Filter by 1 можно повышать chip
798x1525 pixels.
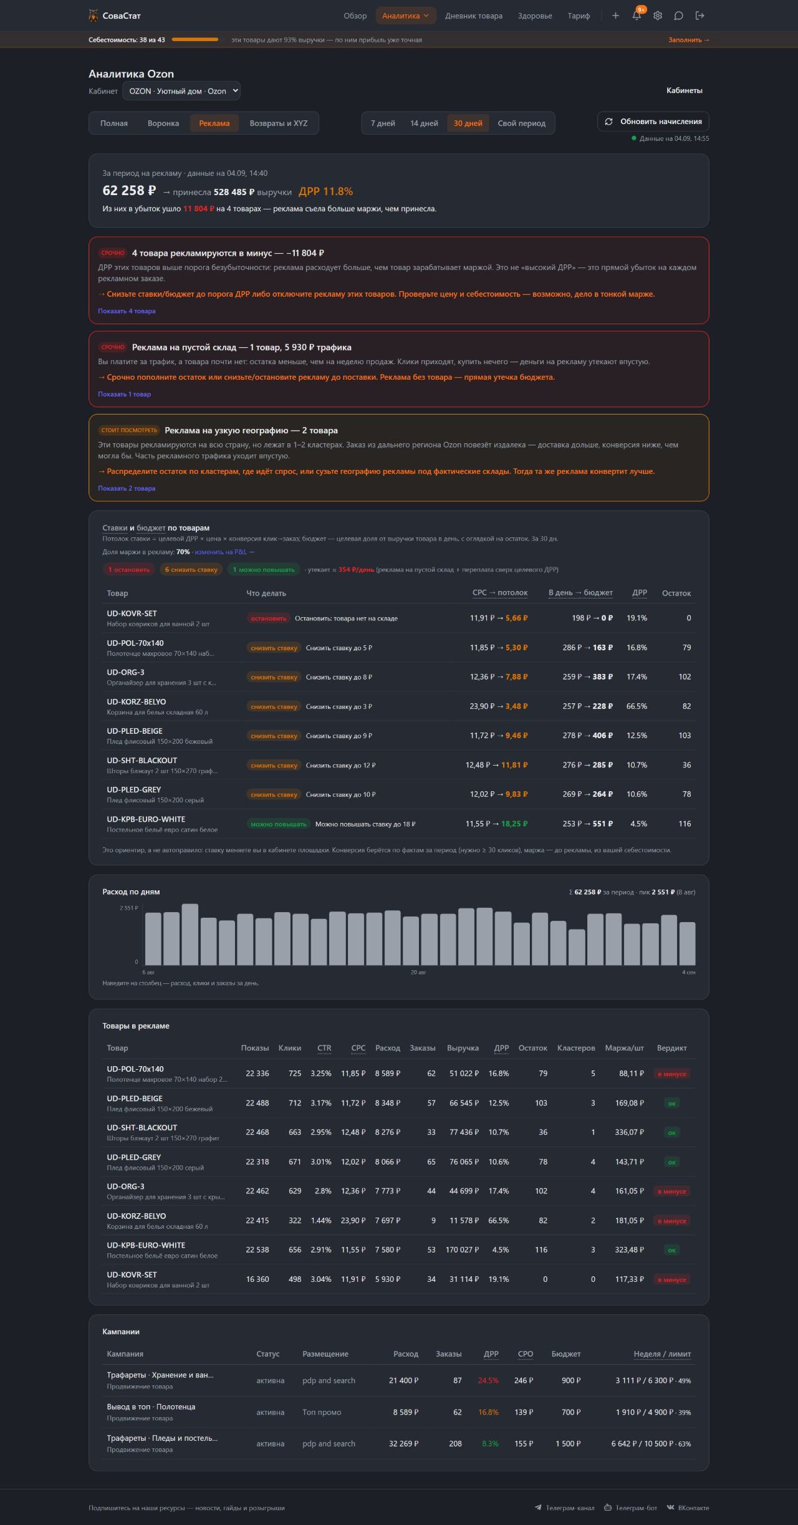click(264, 569)
